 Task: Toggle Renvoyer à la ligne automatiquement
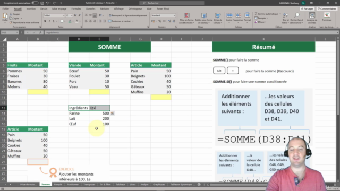point(127,15)
